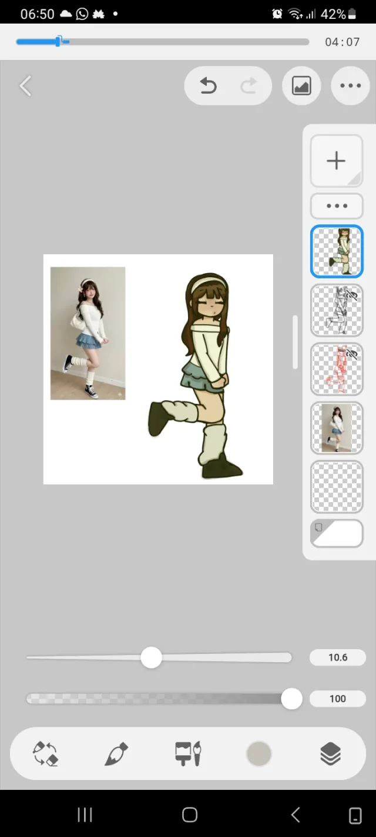
Task: Select the reference photo layer
Action: click(337, 428)
